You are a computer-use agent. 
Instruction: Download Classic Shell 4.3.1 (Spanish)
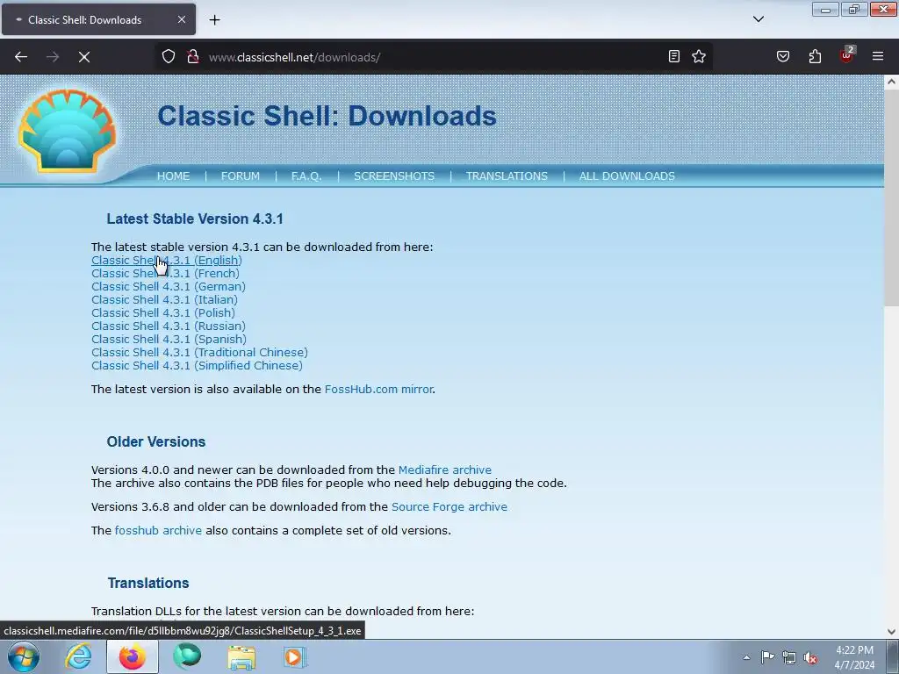[169, 340]
